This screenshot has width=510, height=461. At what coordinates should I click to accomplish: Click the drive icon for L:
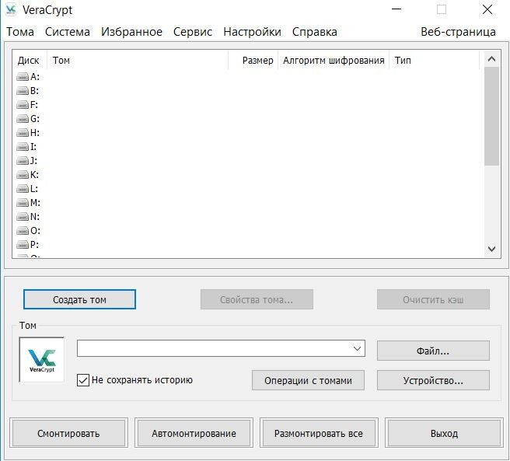tap(23, 189)
